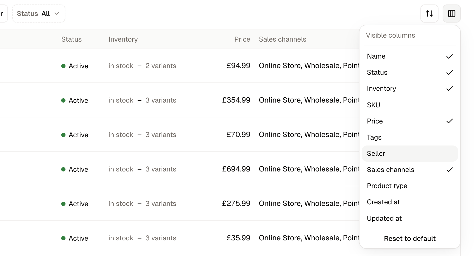Show the Updated at column
Image resolution: width=474 pixels, height=256 pixels.
[x=410, y=218]
